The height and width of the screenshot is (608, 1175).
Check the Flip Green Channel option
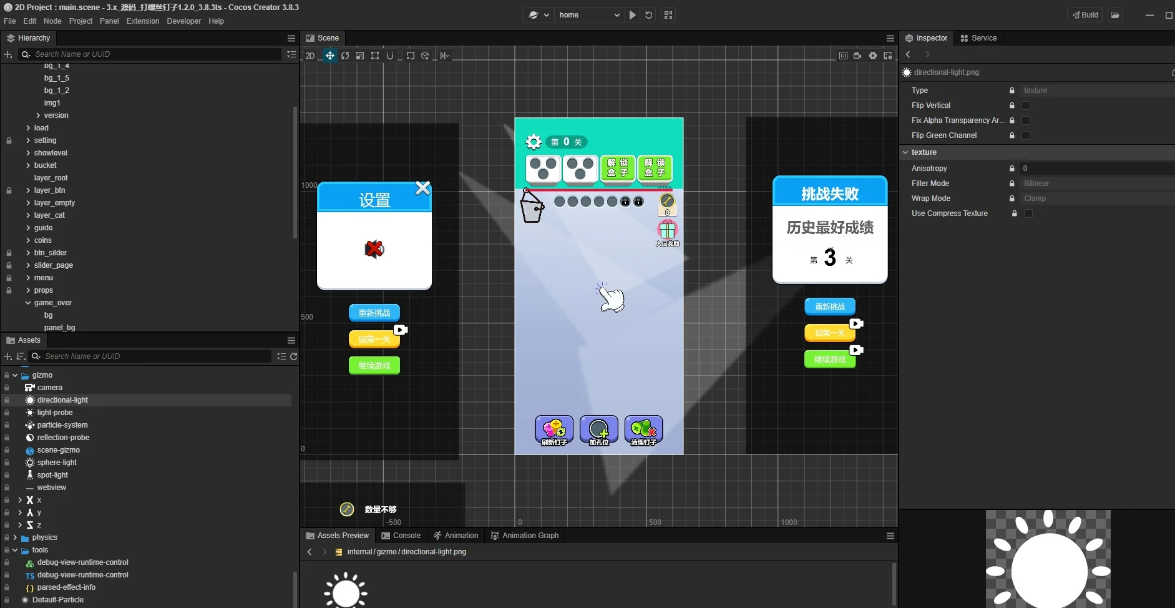click(1026, 135)
